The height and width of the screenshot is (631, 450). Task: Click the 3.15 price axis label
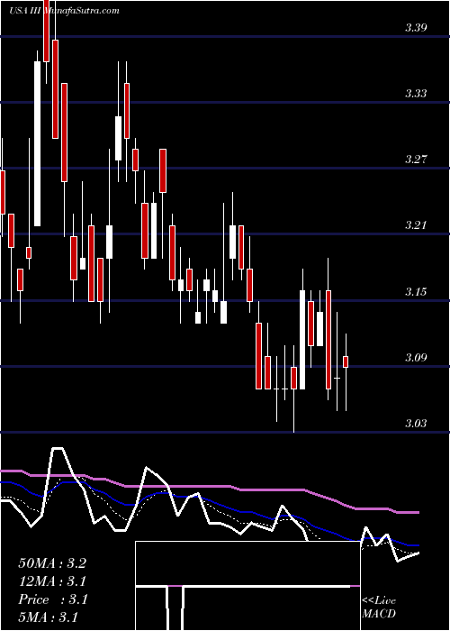(416, 291)
